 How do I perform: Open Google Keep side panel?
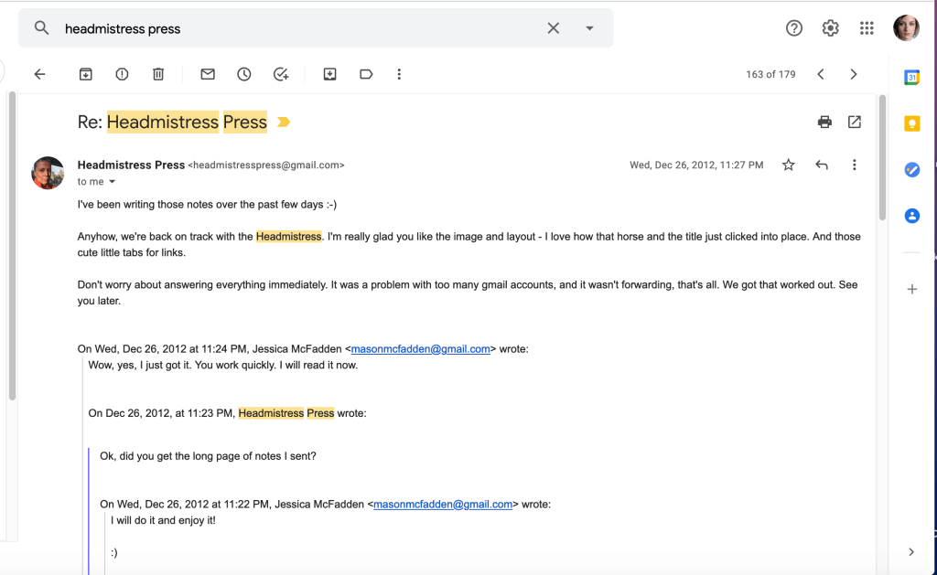tap(911, 123)
